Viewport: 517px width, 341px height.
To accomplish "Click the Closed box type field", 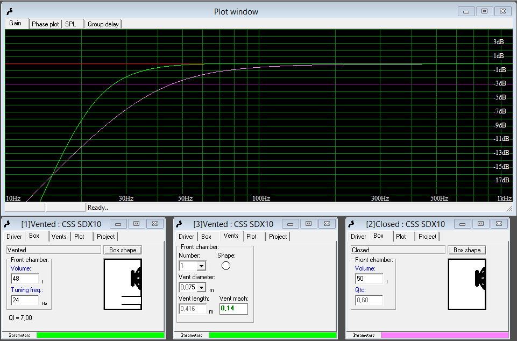I will (x=398, y=250).
